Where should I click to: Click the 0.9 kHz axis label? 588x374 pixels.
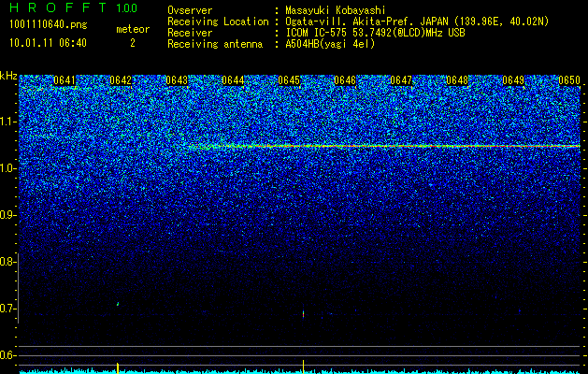click(7, 215)
